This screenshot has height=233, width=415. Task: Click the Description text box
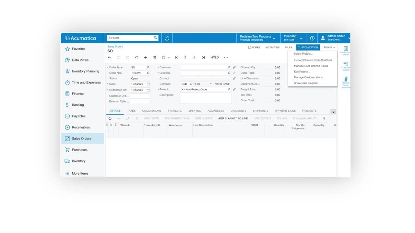click(x=206, y=98)
